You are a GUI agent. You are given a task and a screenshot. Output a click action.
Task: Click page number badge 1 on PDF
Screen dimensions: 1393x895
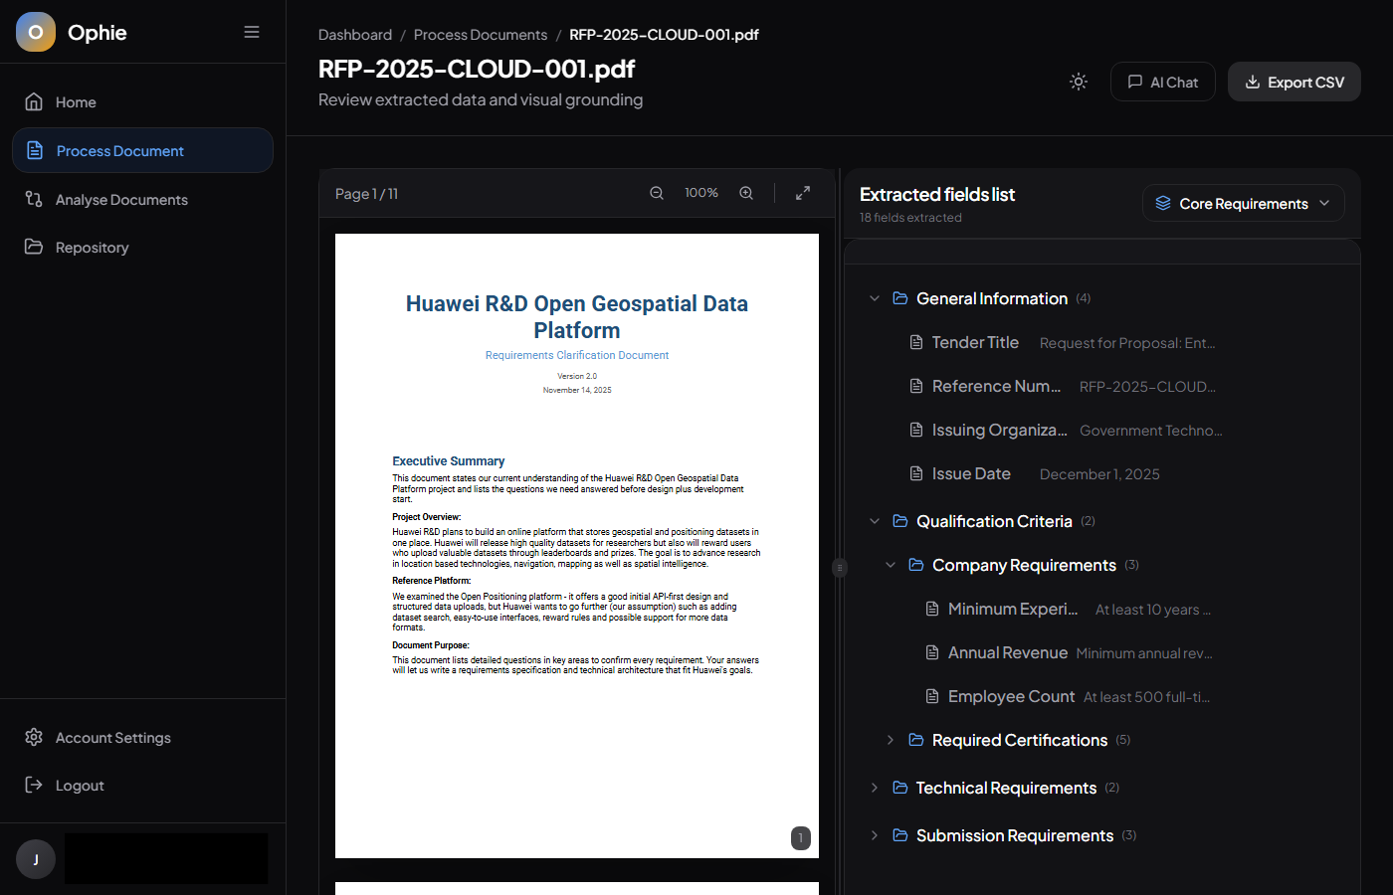[801, 838]
